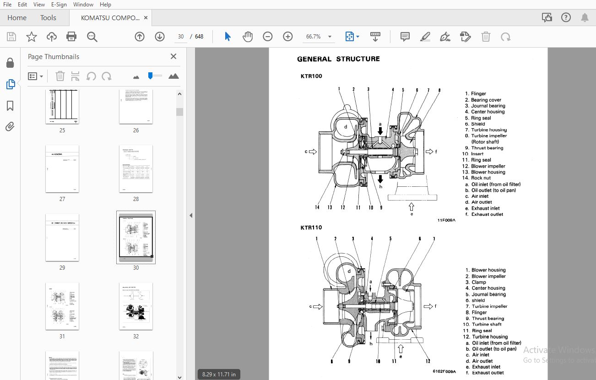Select page 32 thumbnail
Viewport: 596px width, 380px height.
[136, 306]
